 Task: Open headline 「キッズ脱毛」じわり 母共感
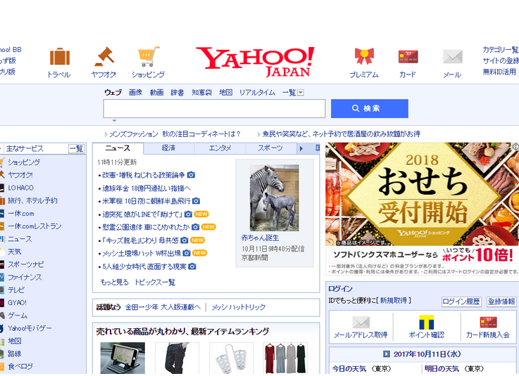(140, 240)
